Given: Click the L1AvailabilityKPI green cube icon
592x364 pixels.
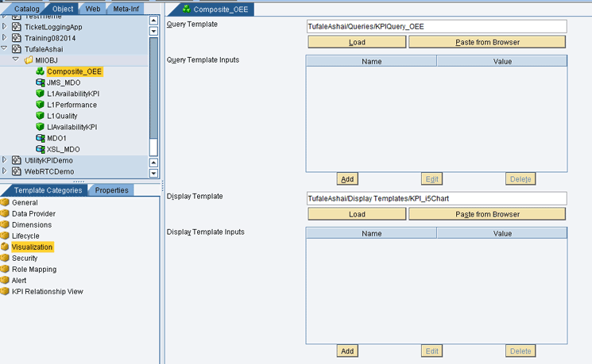Looking at the screenshot, I should pos(40,94).
